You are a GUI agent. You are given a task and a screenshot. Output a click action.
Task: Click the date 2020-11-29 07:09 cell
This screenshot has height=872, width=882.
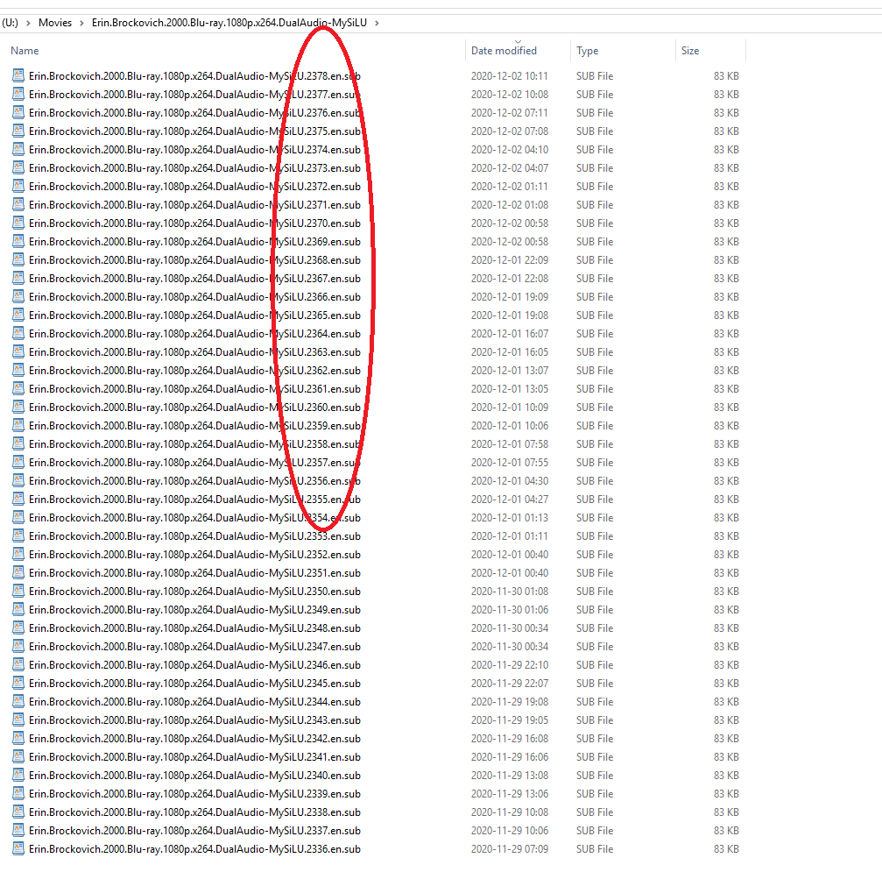tap(510, 849)
